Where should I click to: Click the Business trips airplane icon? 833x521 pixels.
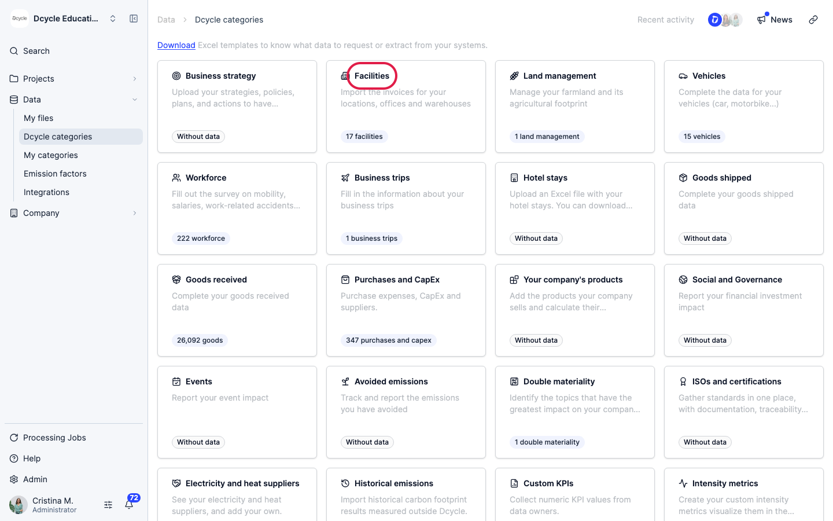pyautogui.click(x=345, y=178)
